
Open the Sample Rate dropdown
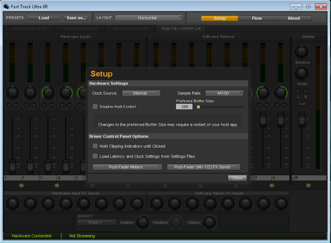[224, 93]
